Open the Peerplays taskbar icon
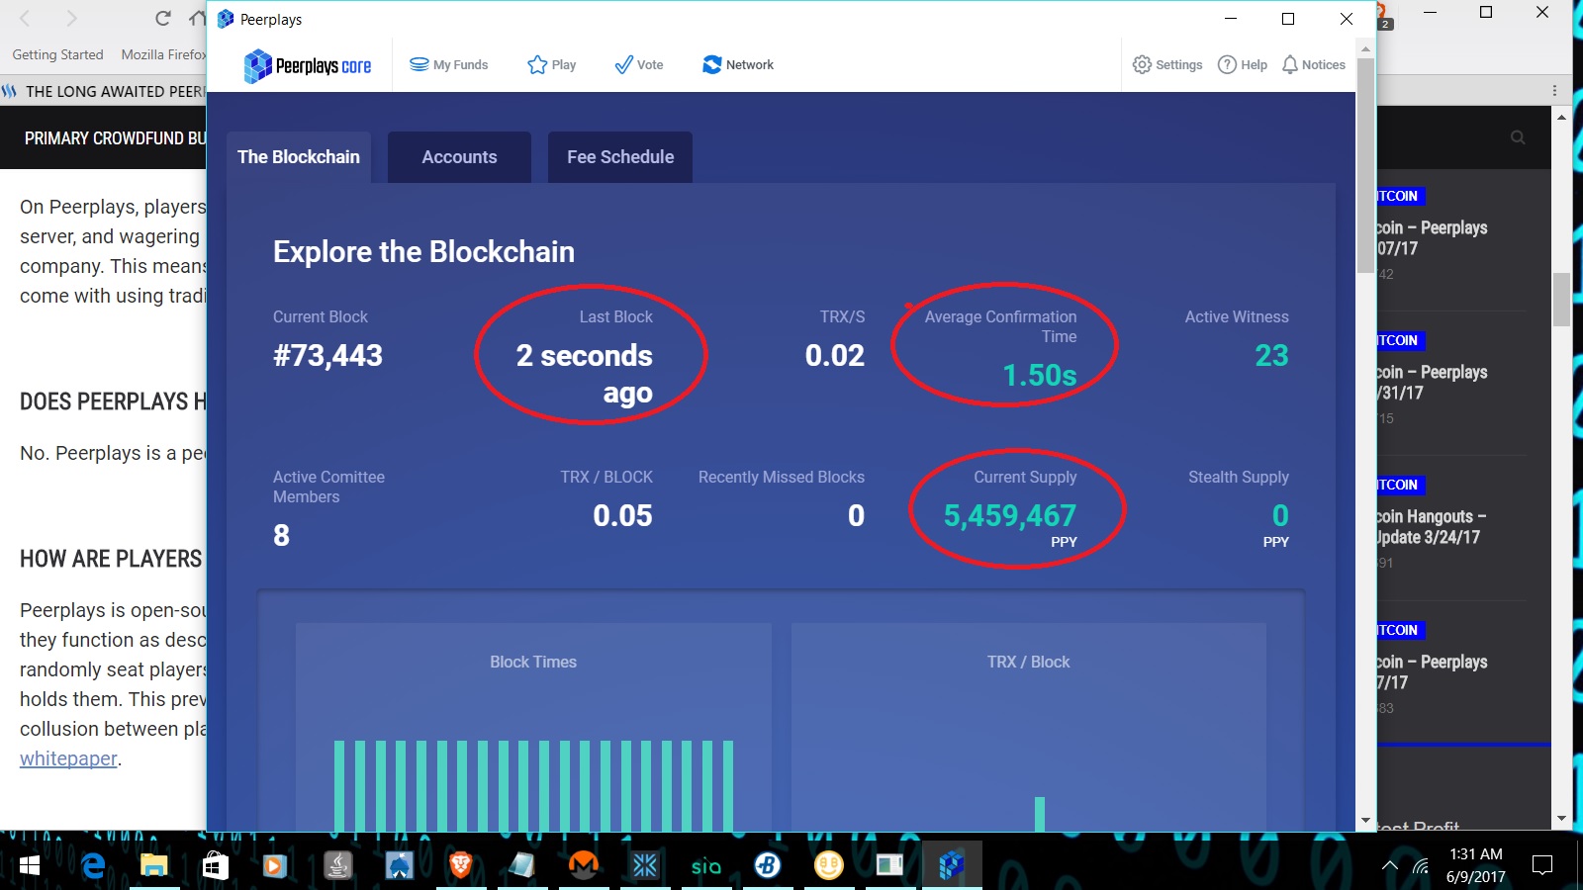 tap(952, 866)
